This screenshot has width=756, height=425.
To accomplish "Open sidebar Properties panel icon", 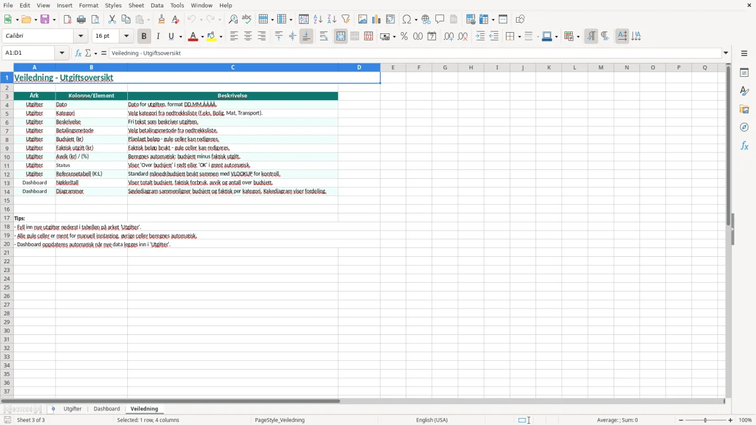I will click(744, 72).
